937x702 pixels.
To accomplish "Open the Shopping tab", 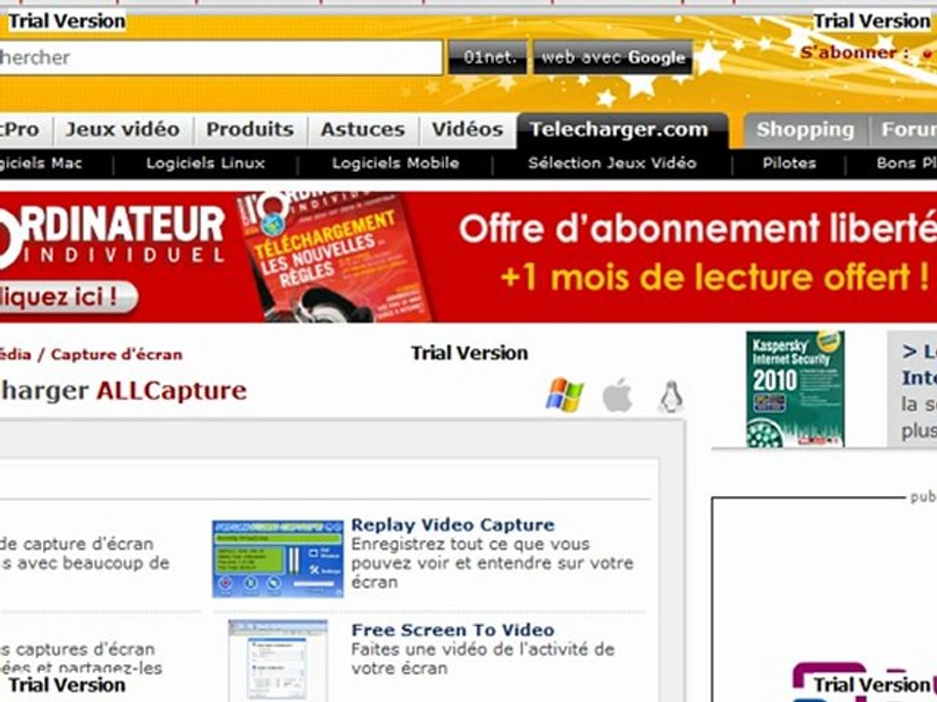I will click(x=805, y=130).
